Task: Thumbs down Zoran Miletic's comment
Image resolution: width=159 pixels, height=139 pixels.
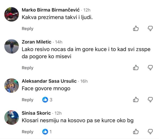Action: [x=150, y=68]
